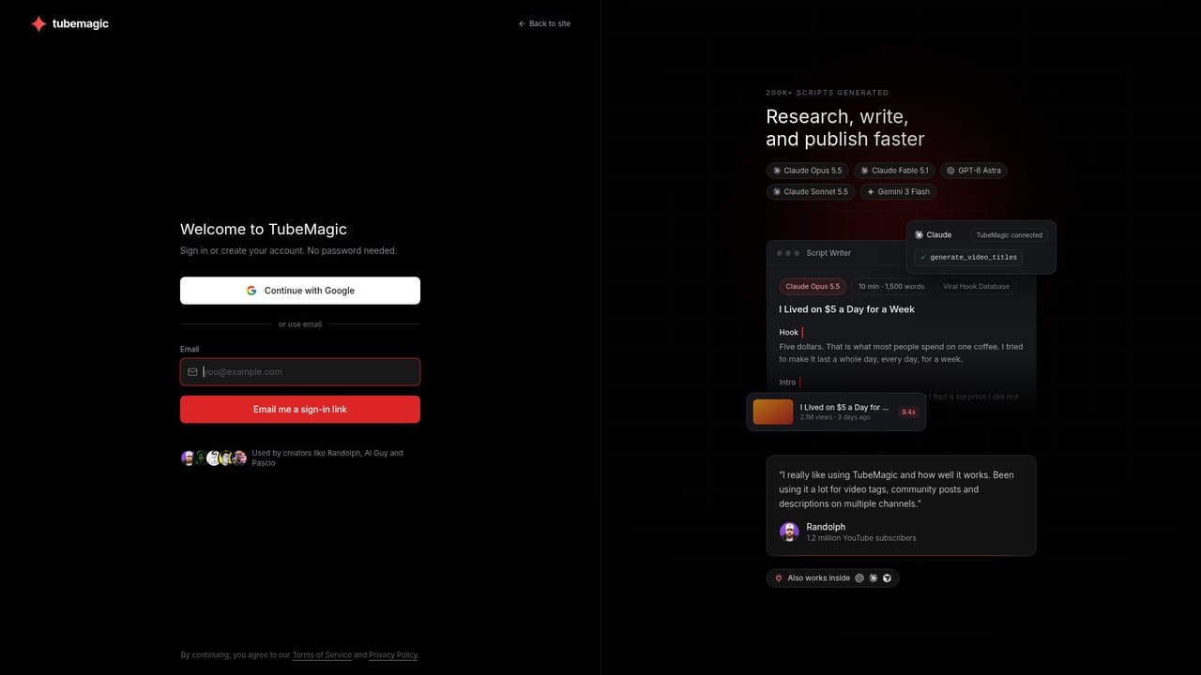Click the Intro section label
Viewport: 1201px width, 675px height.
[x=787, y=382]
